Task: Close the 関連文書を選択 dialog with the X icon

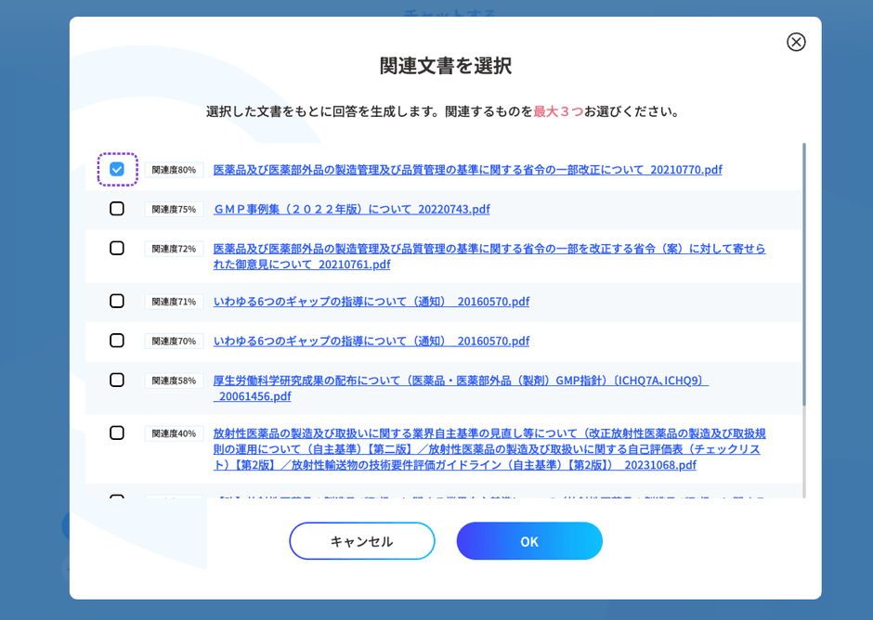Action: 796,42
